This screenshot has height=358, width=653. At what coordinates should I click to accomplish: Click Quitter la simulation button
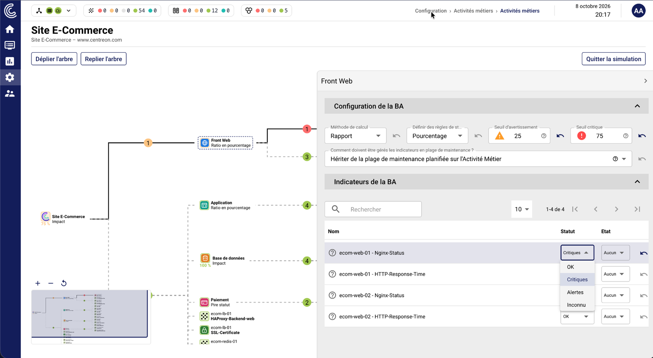(x=613, y=59)
